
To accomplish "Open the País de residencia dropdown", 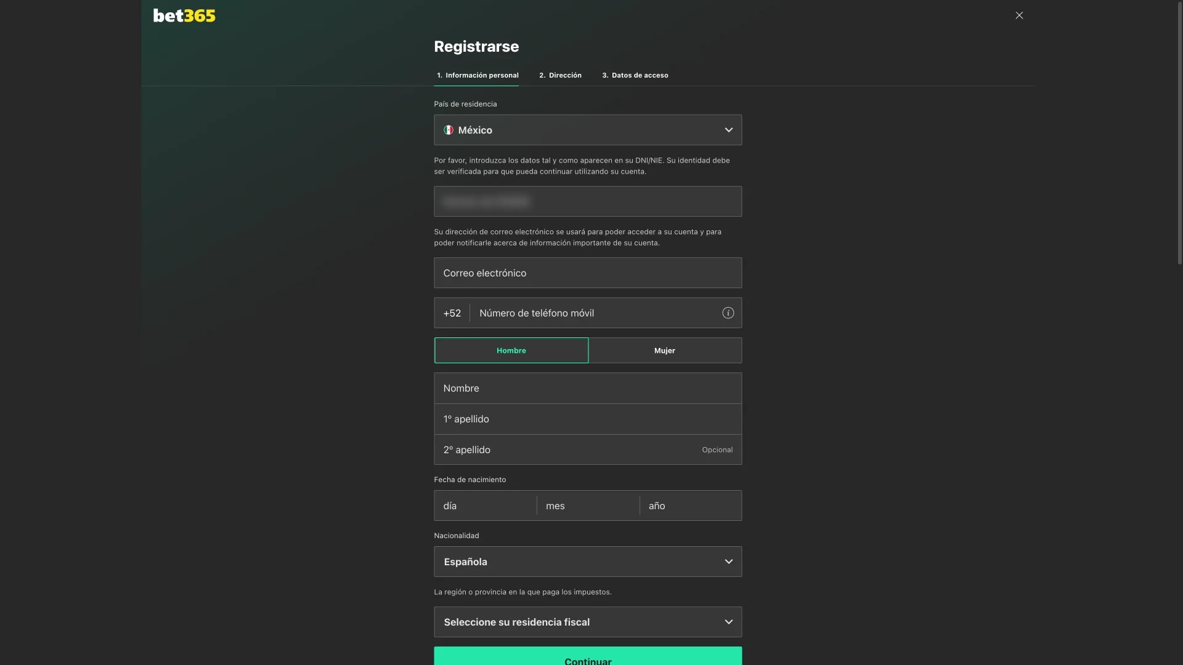I will click(x=587, y=130).
